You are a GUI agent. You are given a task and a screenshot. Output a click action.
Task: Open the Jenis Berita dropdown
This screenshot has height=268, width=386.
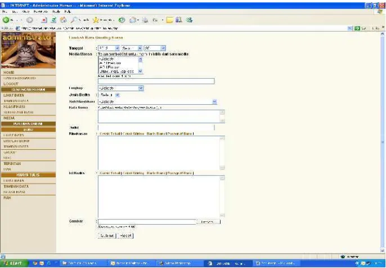(109, 95)
